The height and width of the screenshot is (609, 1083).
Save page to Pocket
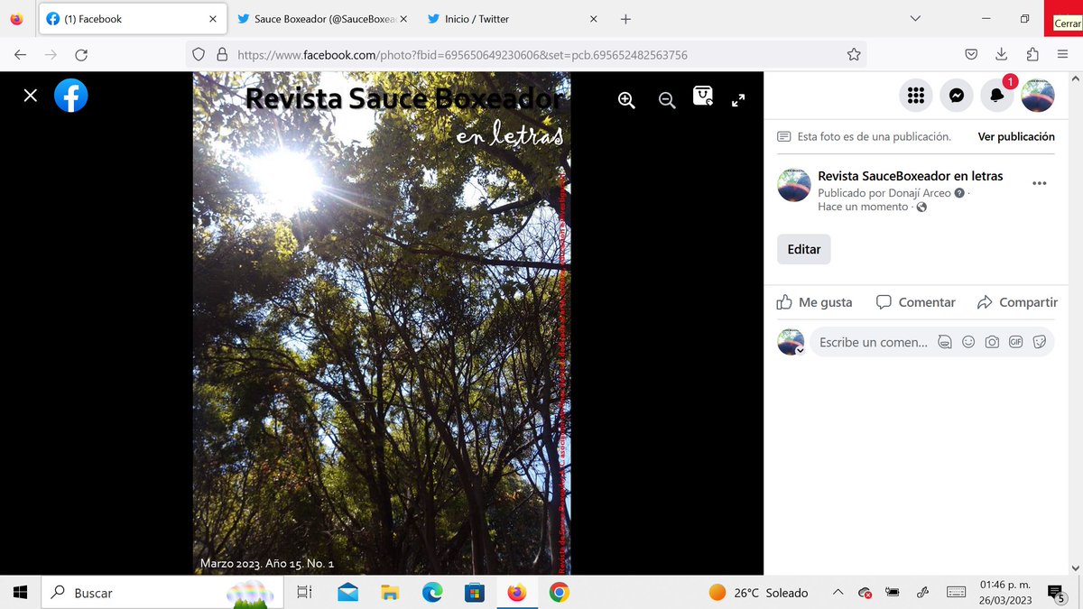click(971, 55)
